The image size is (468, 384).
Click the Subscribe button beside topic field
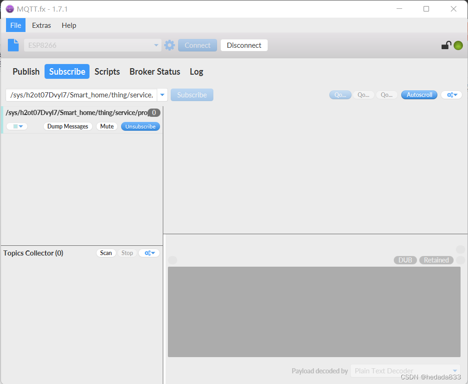192,95
